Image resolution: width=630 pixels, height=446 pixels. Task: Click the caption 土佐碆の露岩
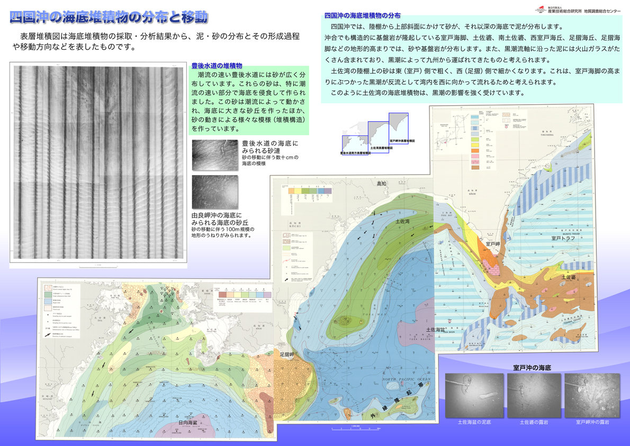(x=534, y=422)
